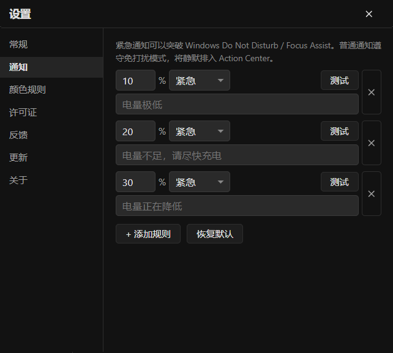Test the 10% notification with 测试
The image size is (393, 353).
pos(340,80)
